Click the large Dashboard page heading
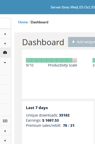Screen dimensions: 95x144 click(43, 42)
